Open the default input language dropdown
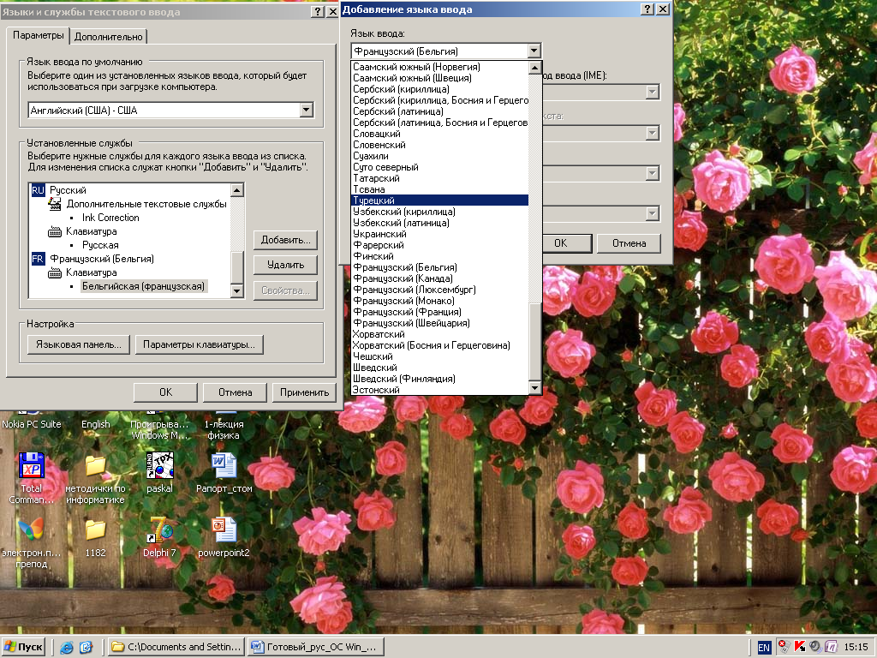Screen dimensions: 877x658 pos(306,111)
